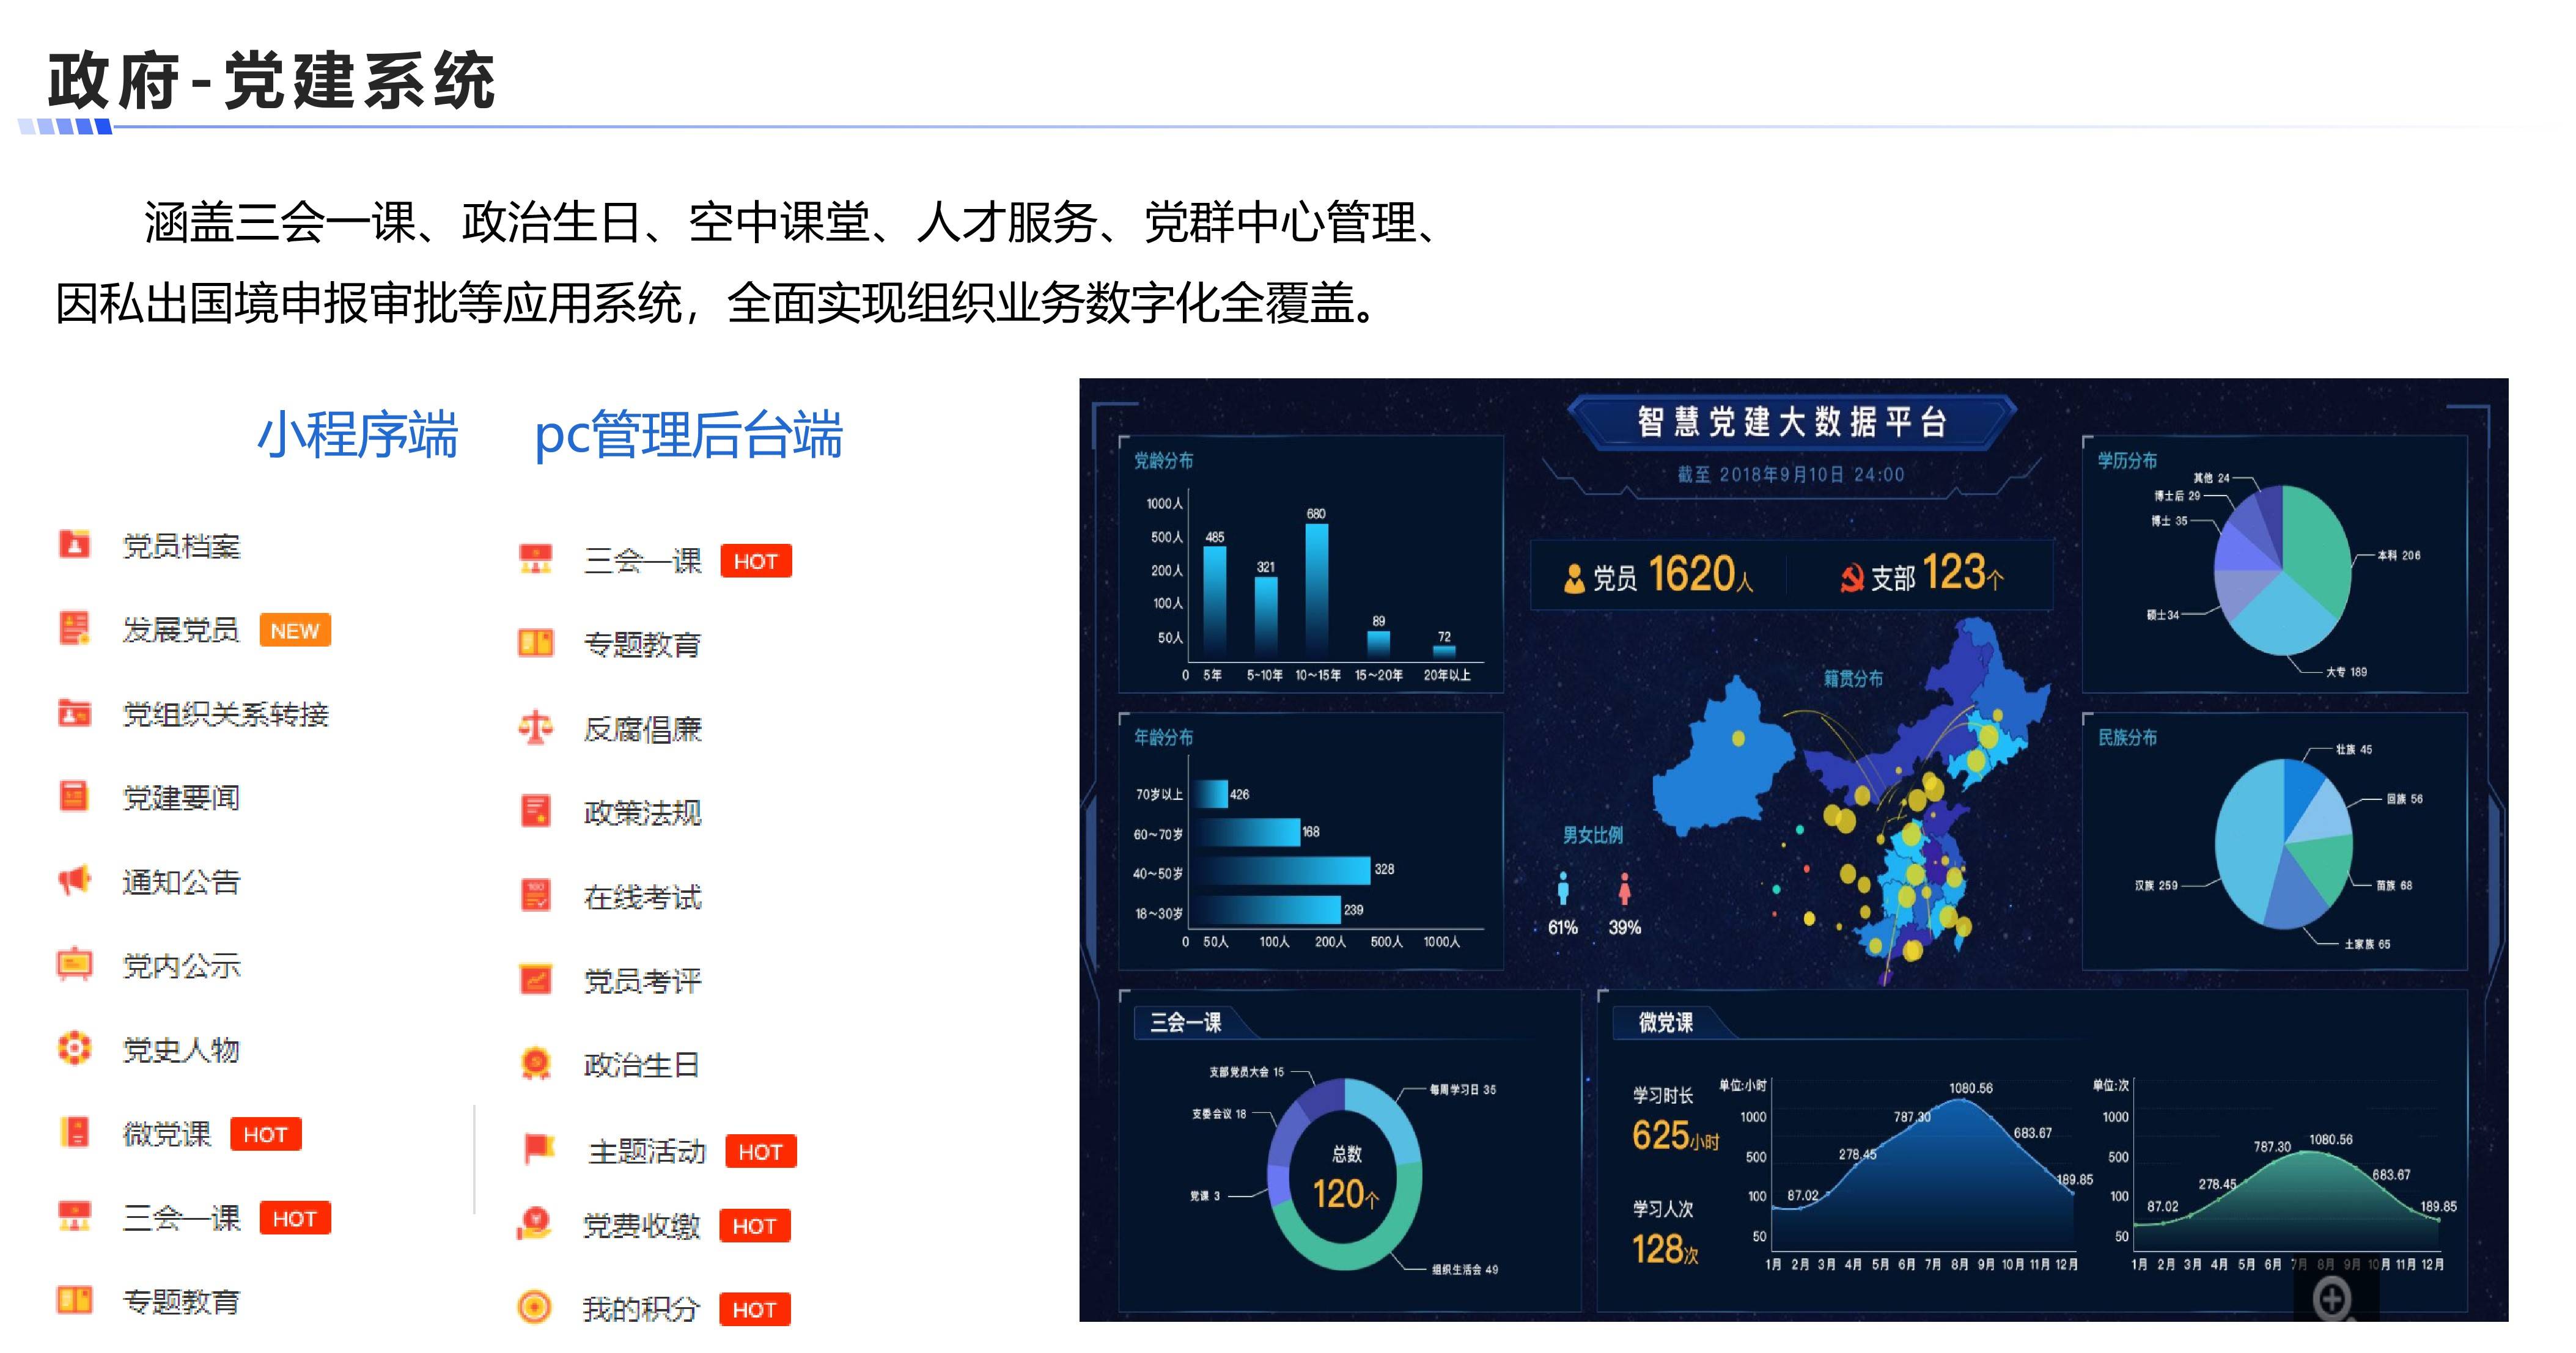This screenshot has height=1353, width=2576.
Task: Open the 政治生日 label
Action: pyautogui.click(x=641, y=1065)
